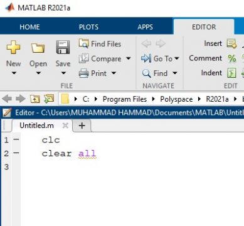
Task: Click the Indent label in EDIT group
Action: click(x=211, y=73)
